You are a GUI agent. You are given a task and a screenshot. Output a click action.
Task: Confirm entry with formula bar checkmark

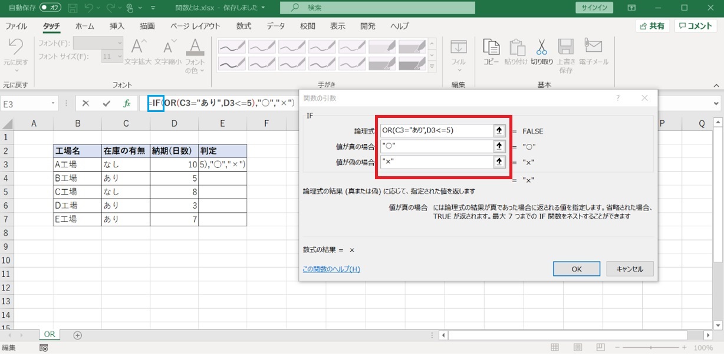pyautogui.click(x=106, y=103)
